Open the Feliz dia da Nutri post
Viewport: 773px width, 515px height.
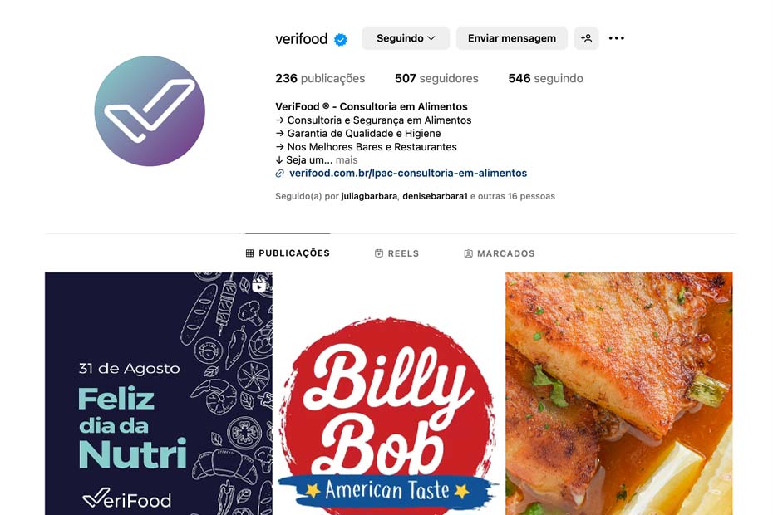coord(158,394)
